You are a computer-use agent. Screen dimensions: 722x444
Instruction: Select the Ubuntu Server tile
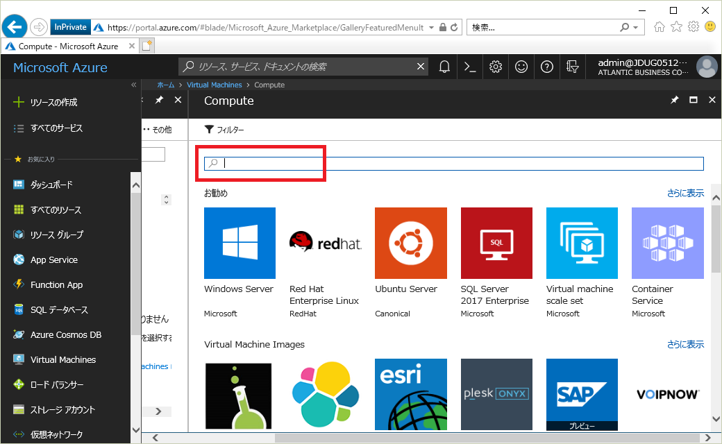[411, 263]
